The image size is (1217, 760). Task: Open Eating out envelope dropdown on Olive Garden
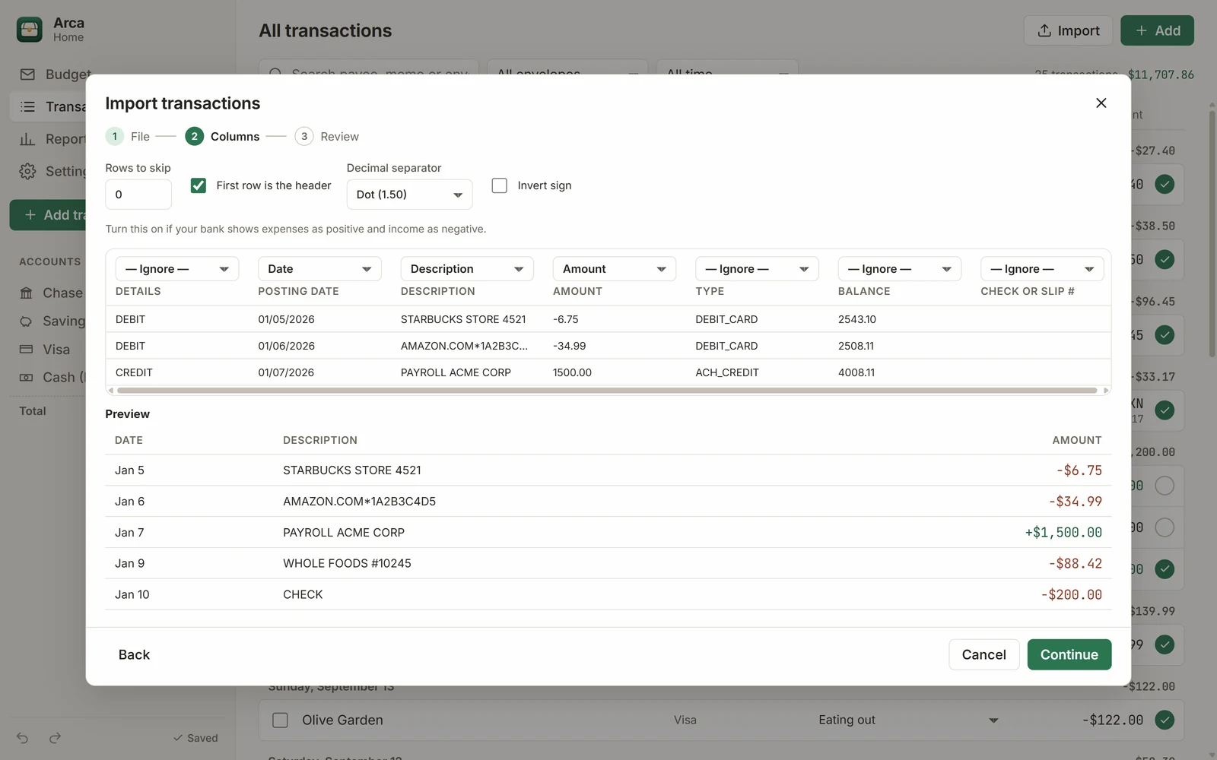[908, 720]
